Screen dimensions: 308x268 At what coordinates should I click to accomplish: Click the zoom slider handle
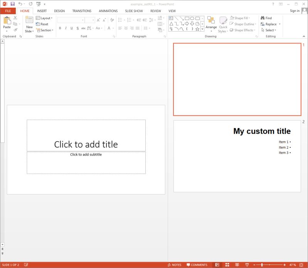pos(262,265)
